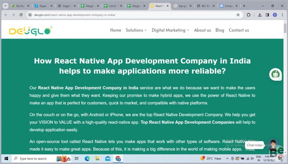Bookmark this page with the star icon
The height and width of the screenshot is (164, 288).
(x=238, y=15)
